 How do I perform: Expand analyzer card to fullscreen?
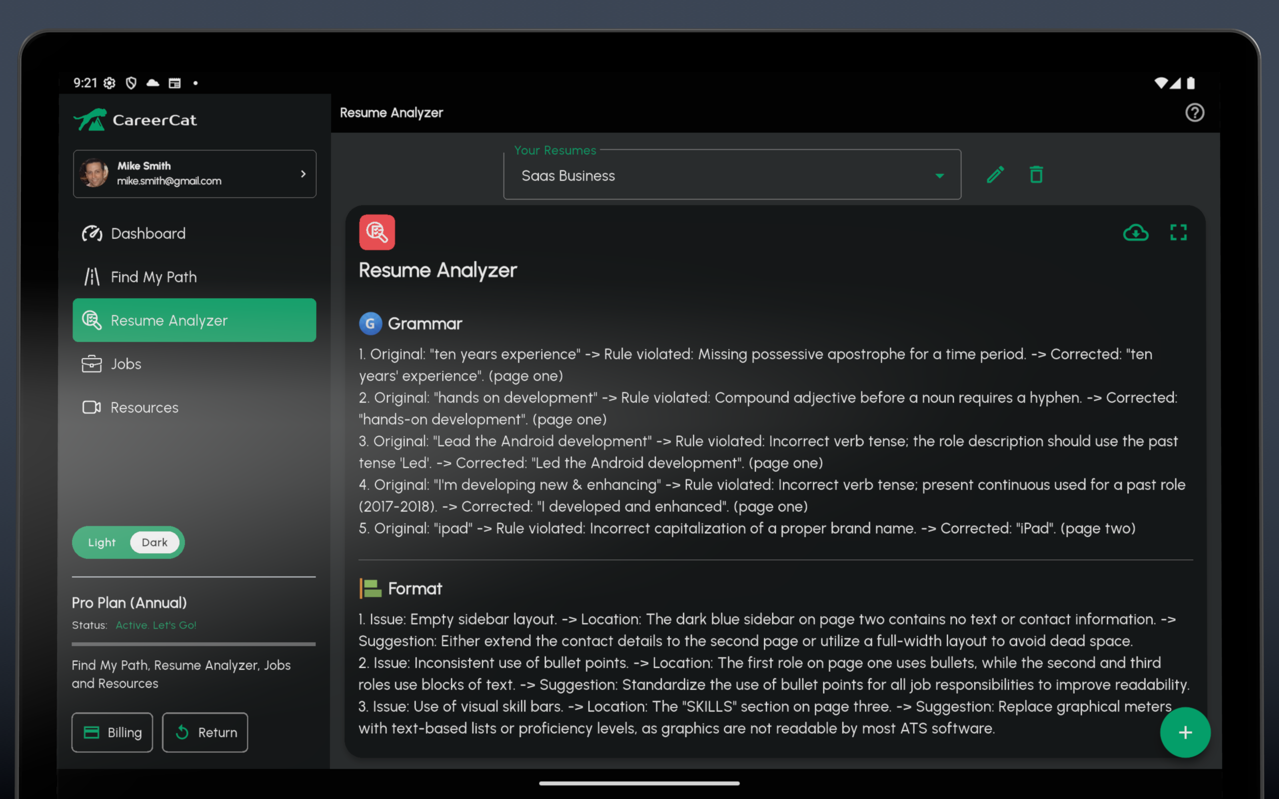1178,233
